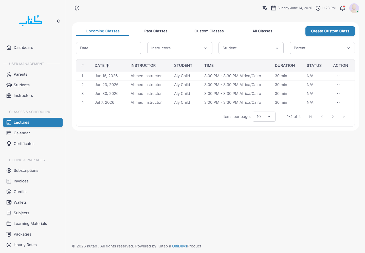Viewport: 365px width, 253px height.
Task: Open the notifications bell
Action: click(x=342, y=8)
